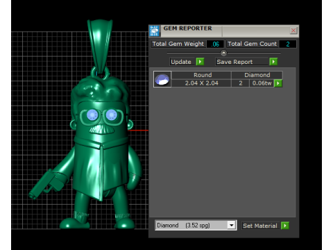Collapse the panel with the round chevron
333x250 pixels.
pyautogui.click(x=223, y=53)
